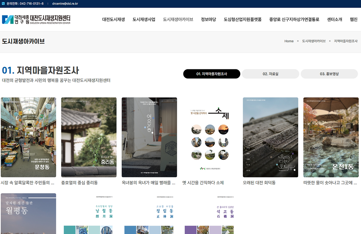The height and width of the screenshot is (234, 361).
Task: Go to Home via breadcrumb
Action: 289,41
